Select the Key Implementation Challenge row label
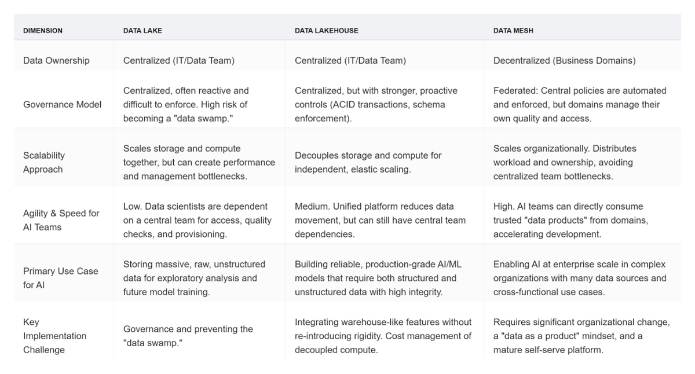 (54, 336)
